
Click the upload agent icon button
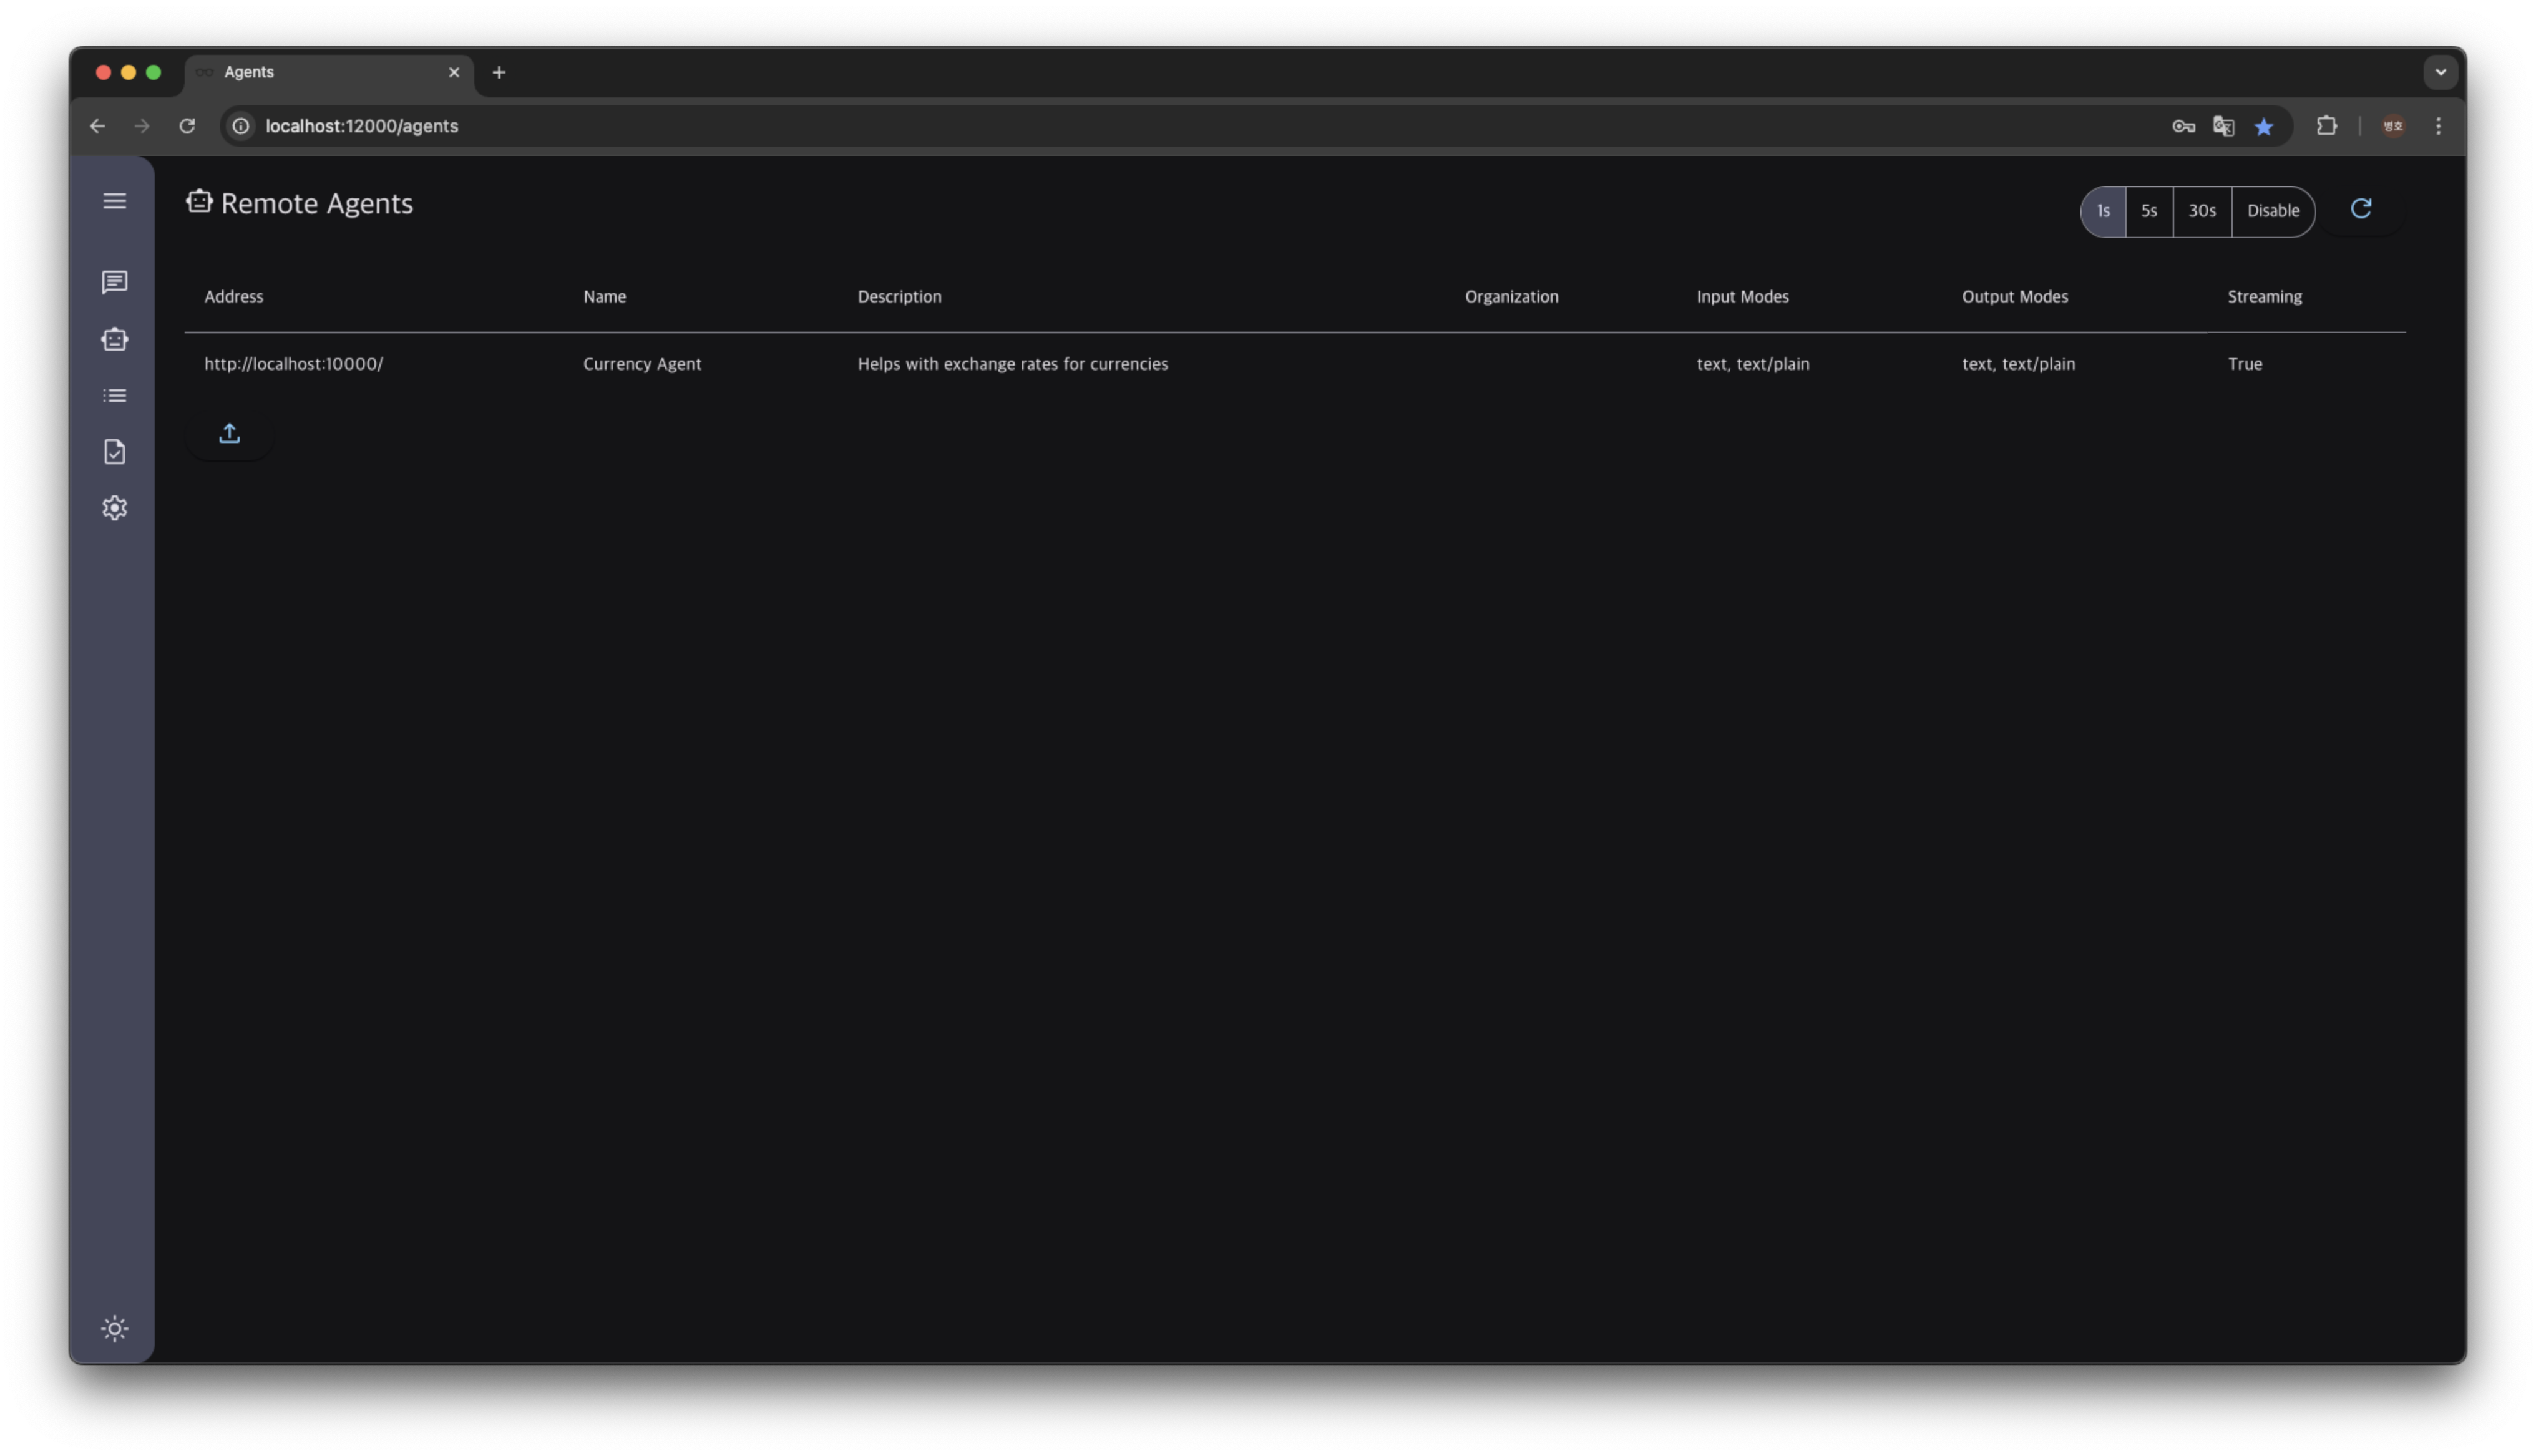[x=229, y=433]
